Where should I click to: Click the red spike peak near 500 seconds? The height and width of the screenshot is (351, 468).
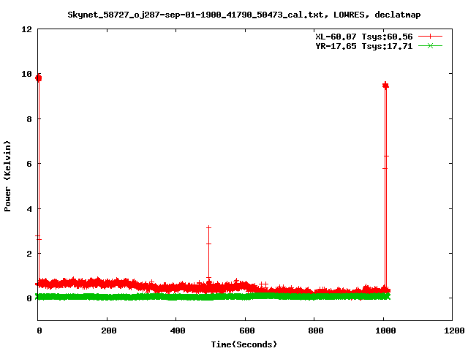pos(208,227)
